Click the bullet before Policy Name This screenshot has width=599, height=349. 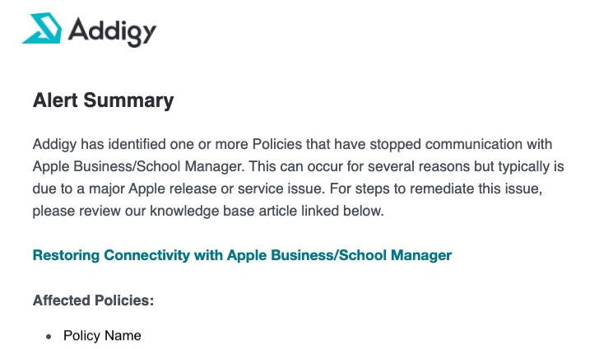49,337
